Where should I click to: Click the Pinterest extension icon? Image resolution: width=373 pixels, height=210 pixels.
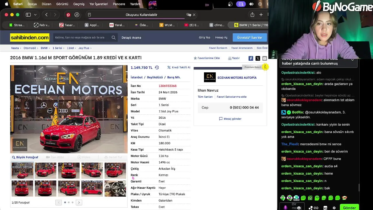pos(68,15)
